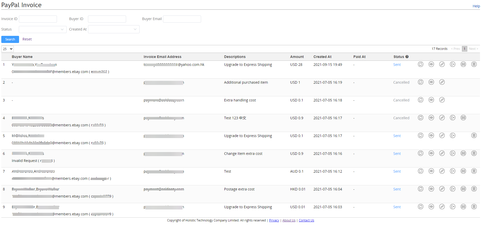Trash icon on the AUD 0.1 Test row

(474, 171)
